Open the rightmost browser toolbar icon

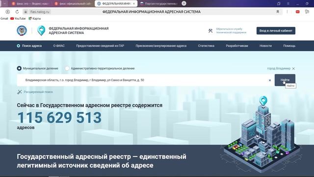point(307,12)
